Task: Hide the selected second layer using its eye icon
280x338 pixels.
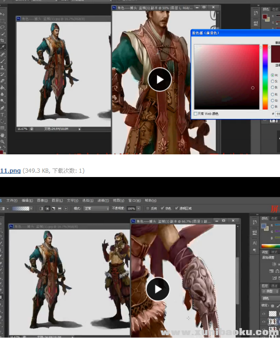Action: click(x=263, y=322)
